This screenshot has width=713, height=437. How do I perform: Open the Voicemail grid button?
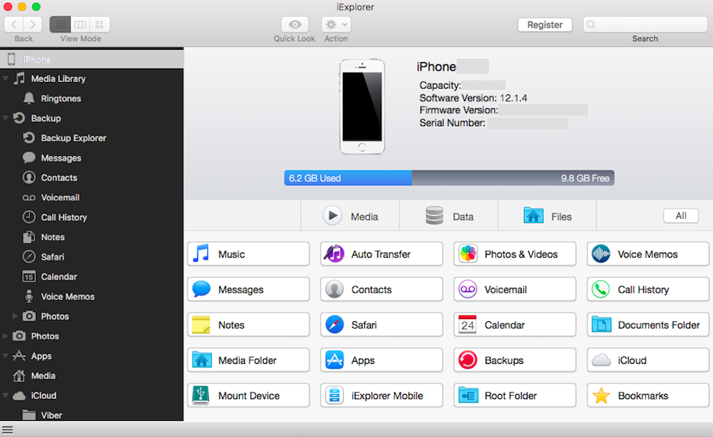(x=514, y=289)
